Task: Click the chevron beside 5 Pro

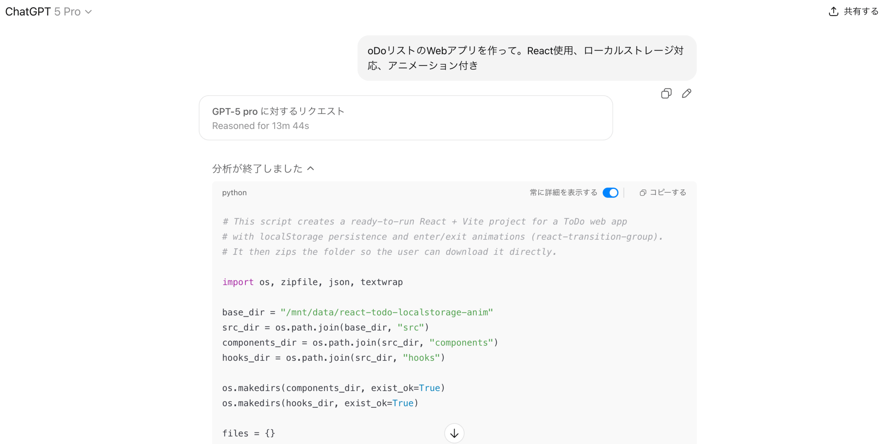Action: pos(89,12)
